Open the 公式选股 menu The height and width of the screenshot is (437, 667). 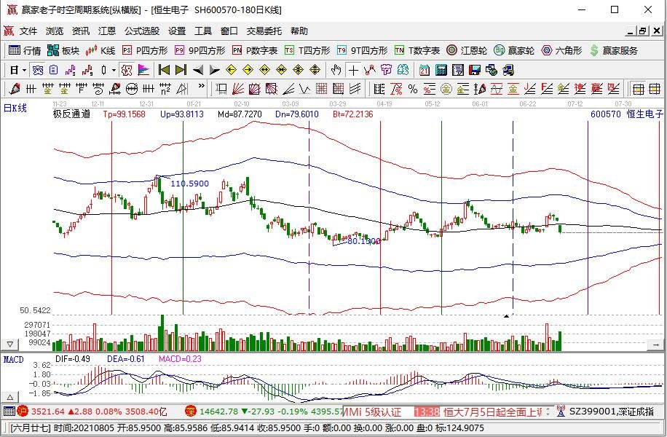142,31
